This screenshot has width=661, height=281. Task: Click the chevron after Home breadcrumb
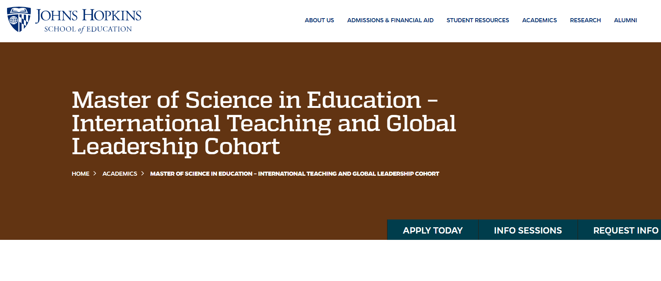[x=95, y=173]
